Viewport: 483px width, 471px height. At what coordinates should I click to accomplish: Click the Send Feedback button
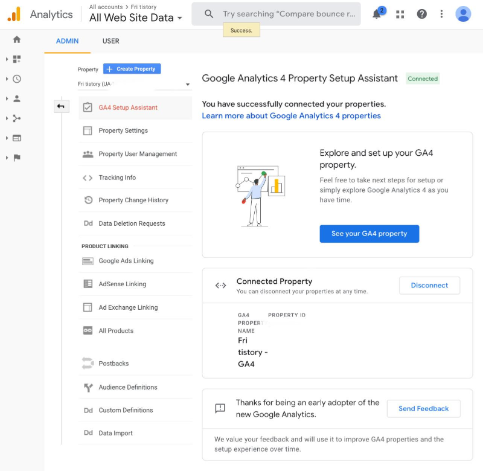click(424, 408)
